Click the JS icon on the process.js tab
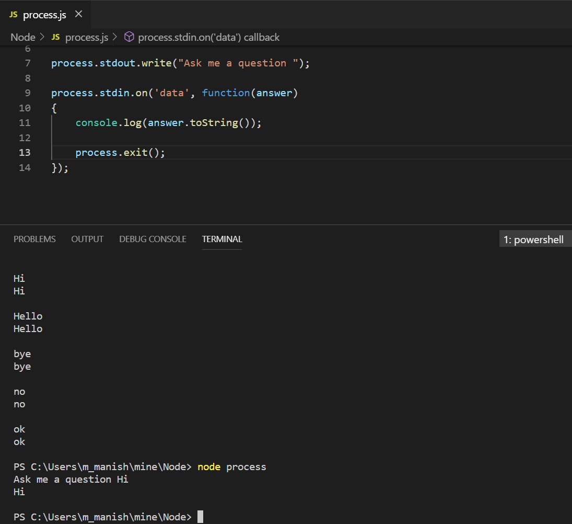This screenshot has width=572, height=524. click(13, 15)
